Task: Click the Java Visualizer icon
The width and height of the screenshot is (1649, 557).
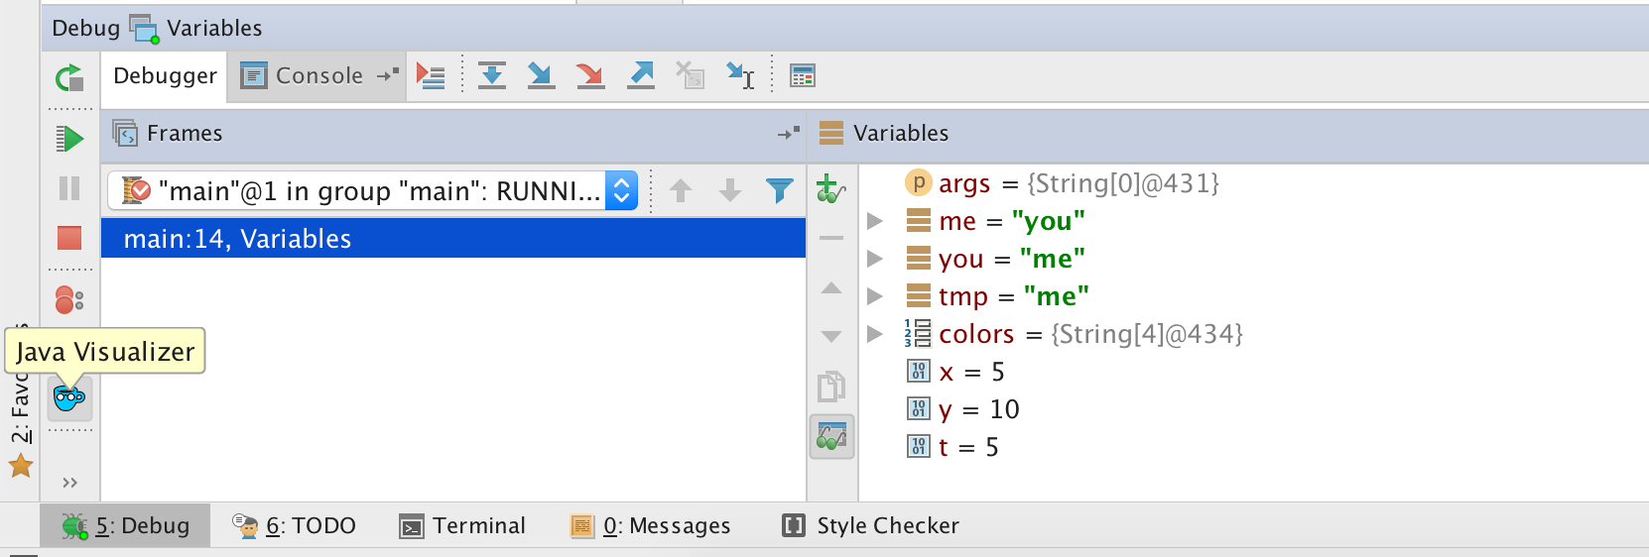Action: pyautogui.click(x=69, y=398)
